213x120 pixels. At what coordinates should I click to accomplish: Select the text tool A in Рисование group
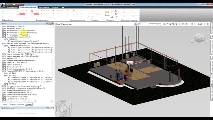[93, 17]
